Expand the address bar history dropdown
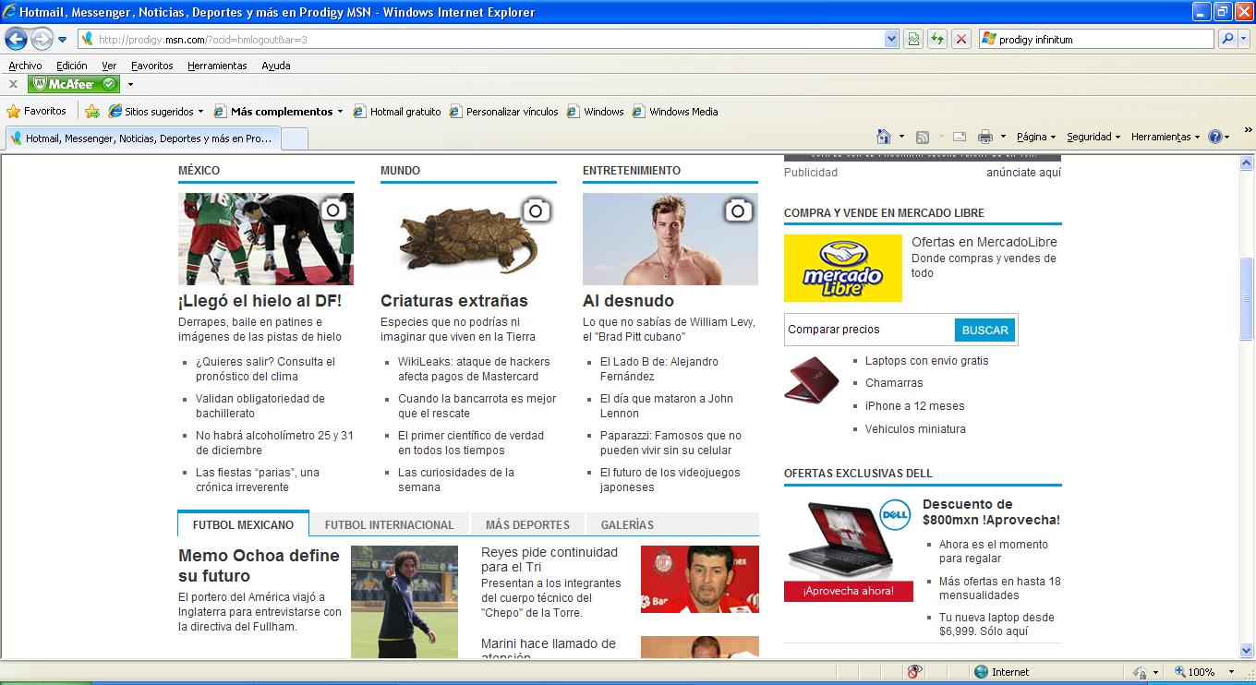This screenshot has height=685, width=1256. 889,38
